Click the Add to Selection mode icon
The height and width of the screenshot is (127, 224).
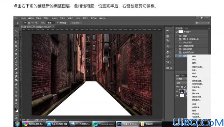[29, 22]
